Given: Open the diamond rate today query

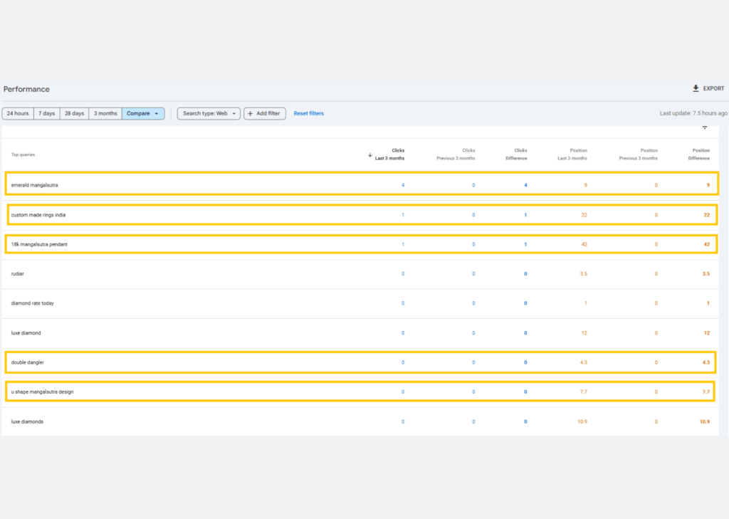Looking at the screenshot, I should (x=32, y=303).
